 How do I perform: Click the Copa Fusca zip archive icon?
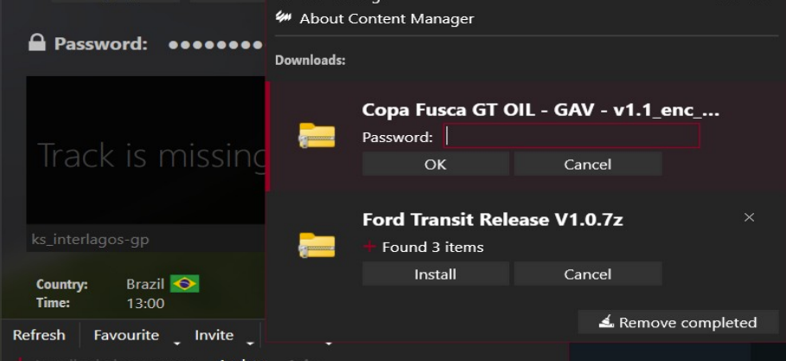pos(316,135)
